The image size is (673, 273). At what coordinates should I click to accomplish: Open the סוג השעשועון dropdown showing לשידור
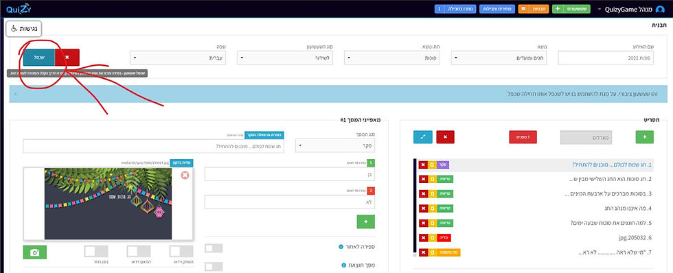coord(285,58)
